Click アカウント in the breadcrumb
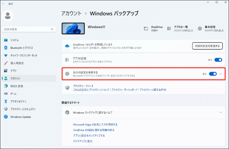The image size is (229, 149). pyautogui.click(x=71, y=13)
